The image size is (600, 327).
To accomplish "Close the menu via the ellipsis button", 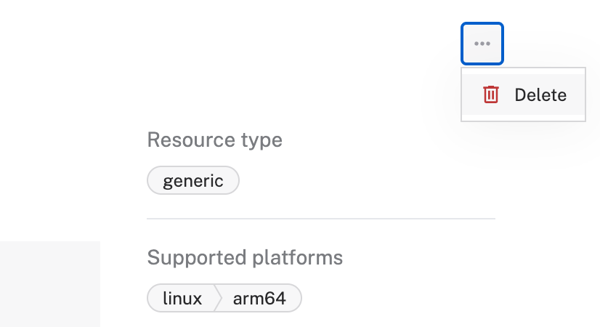I will point(482,44).
